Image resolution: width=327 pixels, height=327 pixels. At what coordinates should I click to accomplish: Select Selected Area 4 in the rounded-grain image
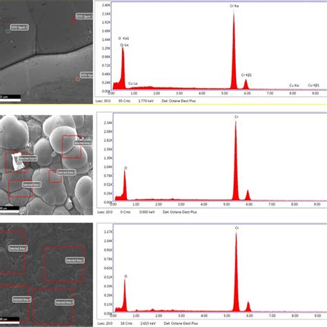(x=28, y=159)
